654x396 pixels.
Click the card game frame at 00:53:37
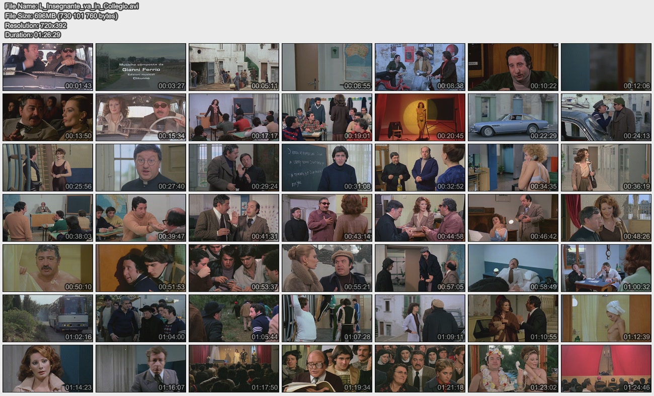pyautogui.click(x=234, y=268)
